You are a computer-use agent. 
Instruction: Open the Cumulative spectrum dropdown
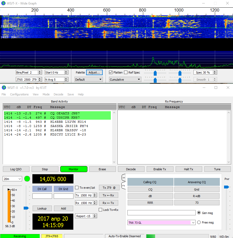tap(125, 79)
